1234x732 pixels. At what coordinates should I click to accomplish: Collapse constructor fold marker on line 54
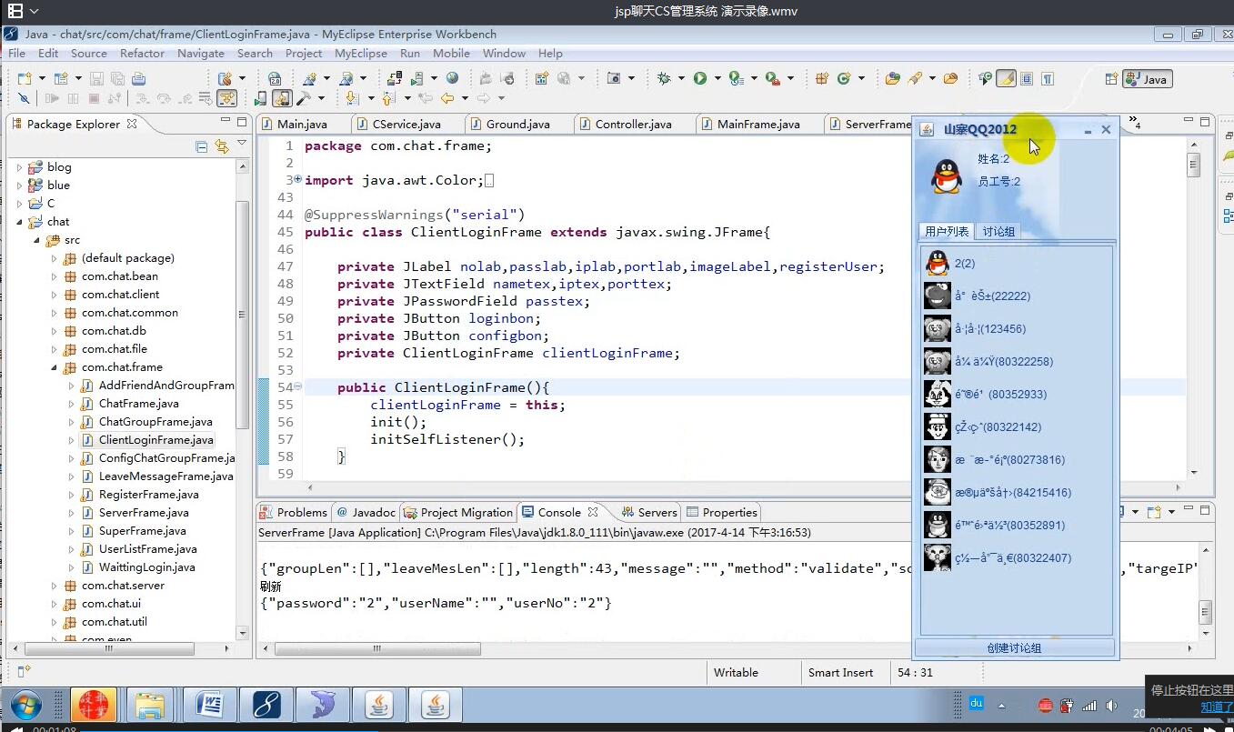click(x=298, y=386)
